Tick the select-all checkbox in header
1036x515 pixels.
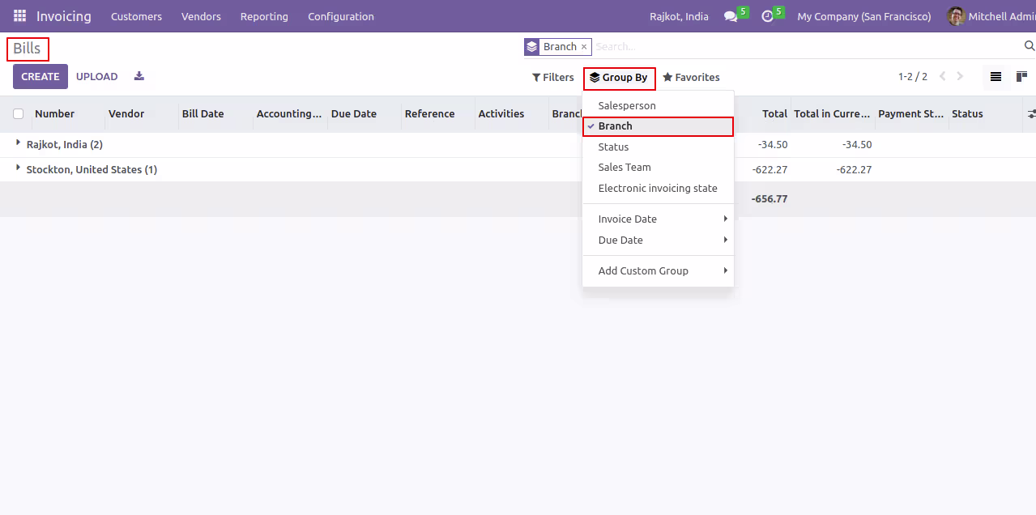pyautogui.click(x=18, y=114)
